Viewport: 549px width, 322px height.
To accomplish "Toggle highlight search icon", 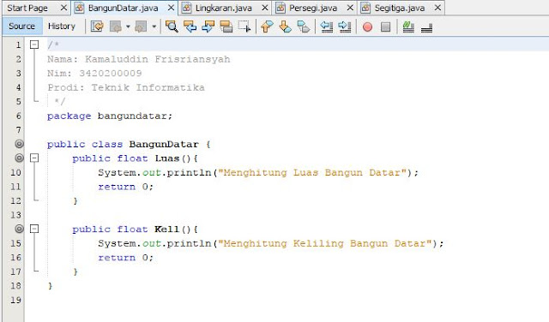I will pos(226,27).
